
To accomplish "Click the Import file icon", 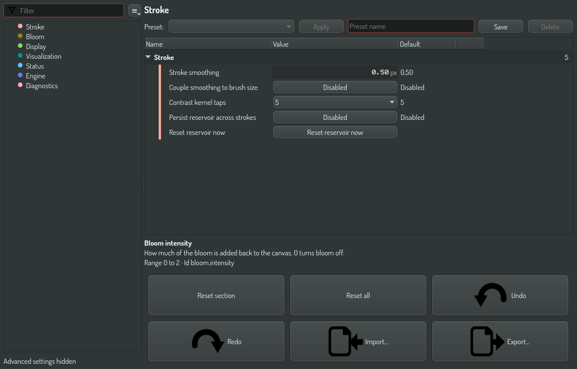I will (x=346, y=341).
